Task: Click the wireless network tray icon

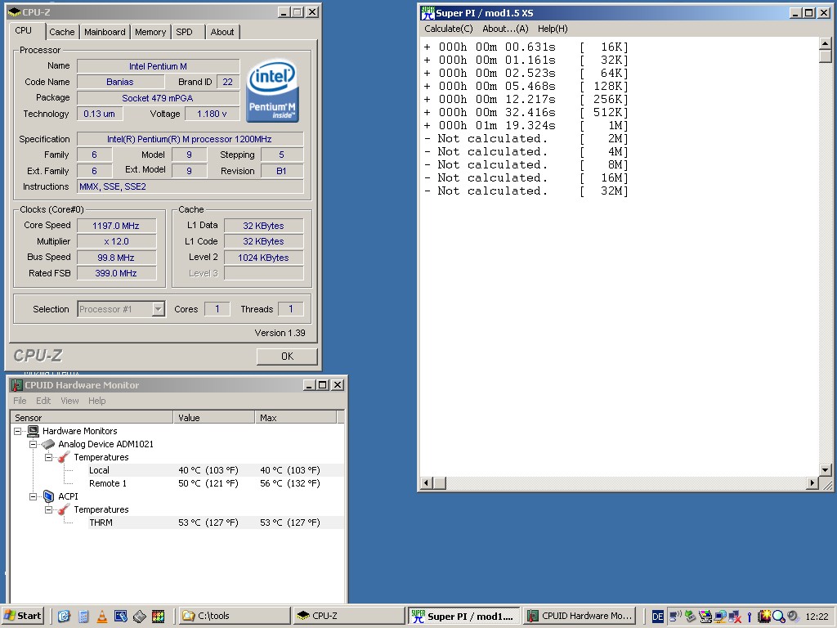Action: tap(675, 617)
